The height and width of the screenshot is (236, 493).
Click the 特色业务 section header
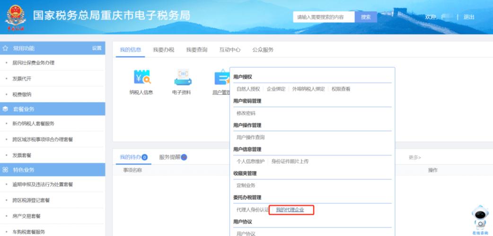pyautogui.click(x=53, y=170)
